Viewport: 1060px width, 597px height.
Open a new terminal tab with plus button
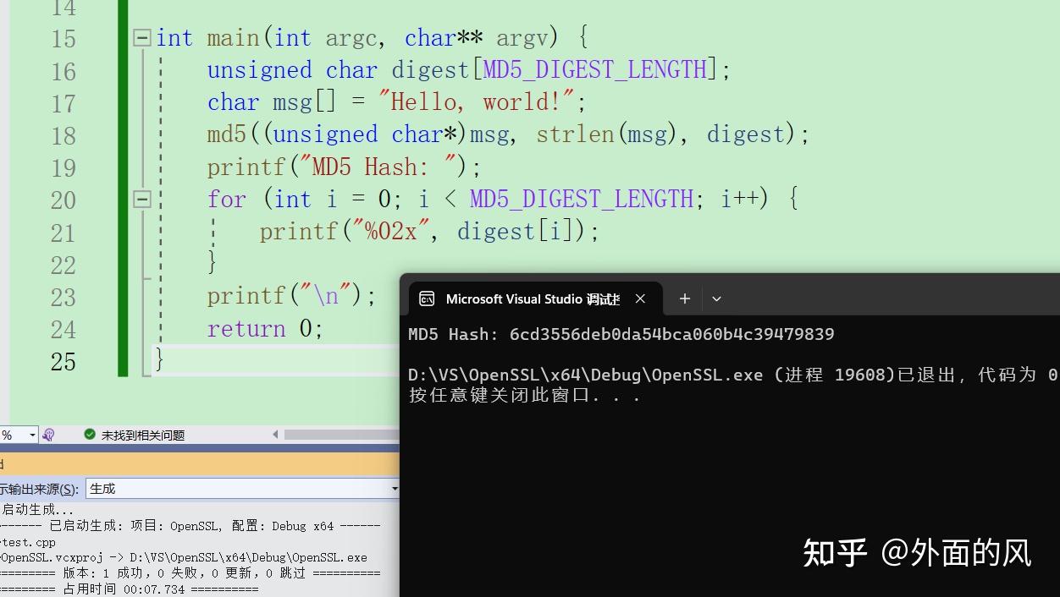coord(684,298)
